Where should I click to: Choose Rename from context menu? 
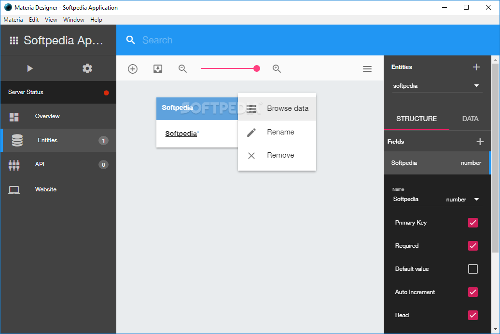tap(277, 132)
